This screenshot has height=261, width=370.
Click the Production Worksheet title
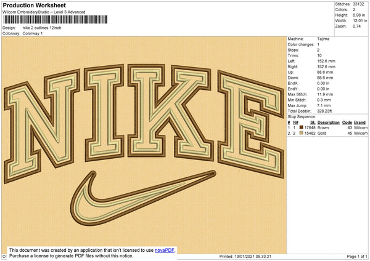pos(34,5)
